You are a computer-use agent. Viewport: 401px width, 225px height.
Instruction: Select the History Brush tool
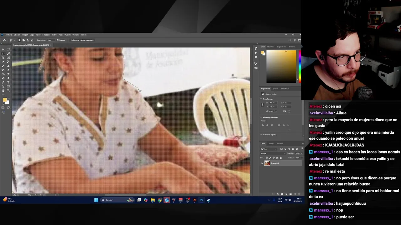coord(3,70)
